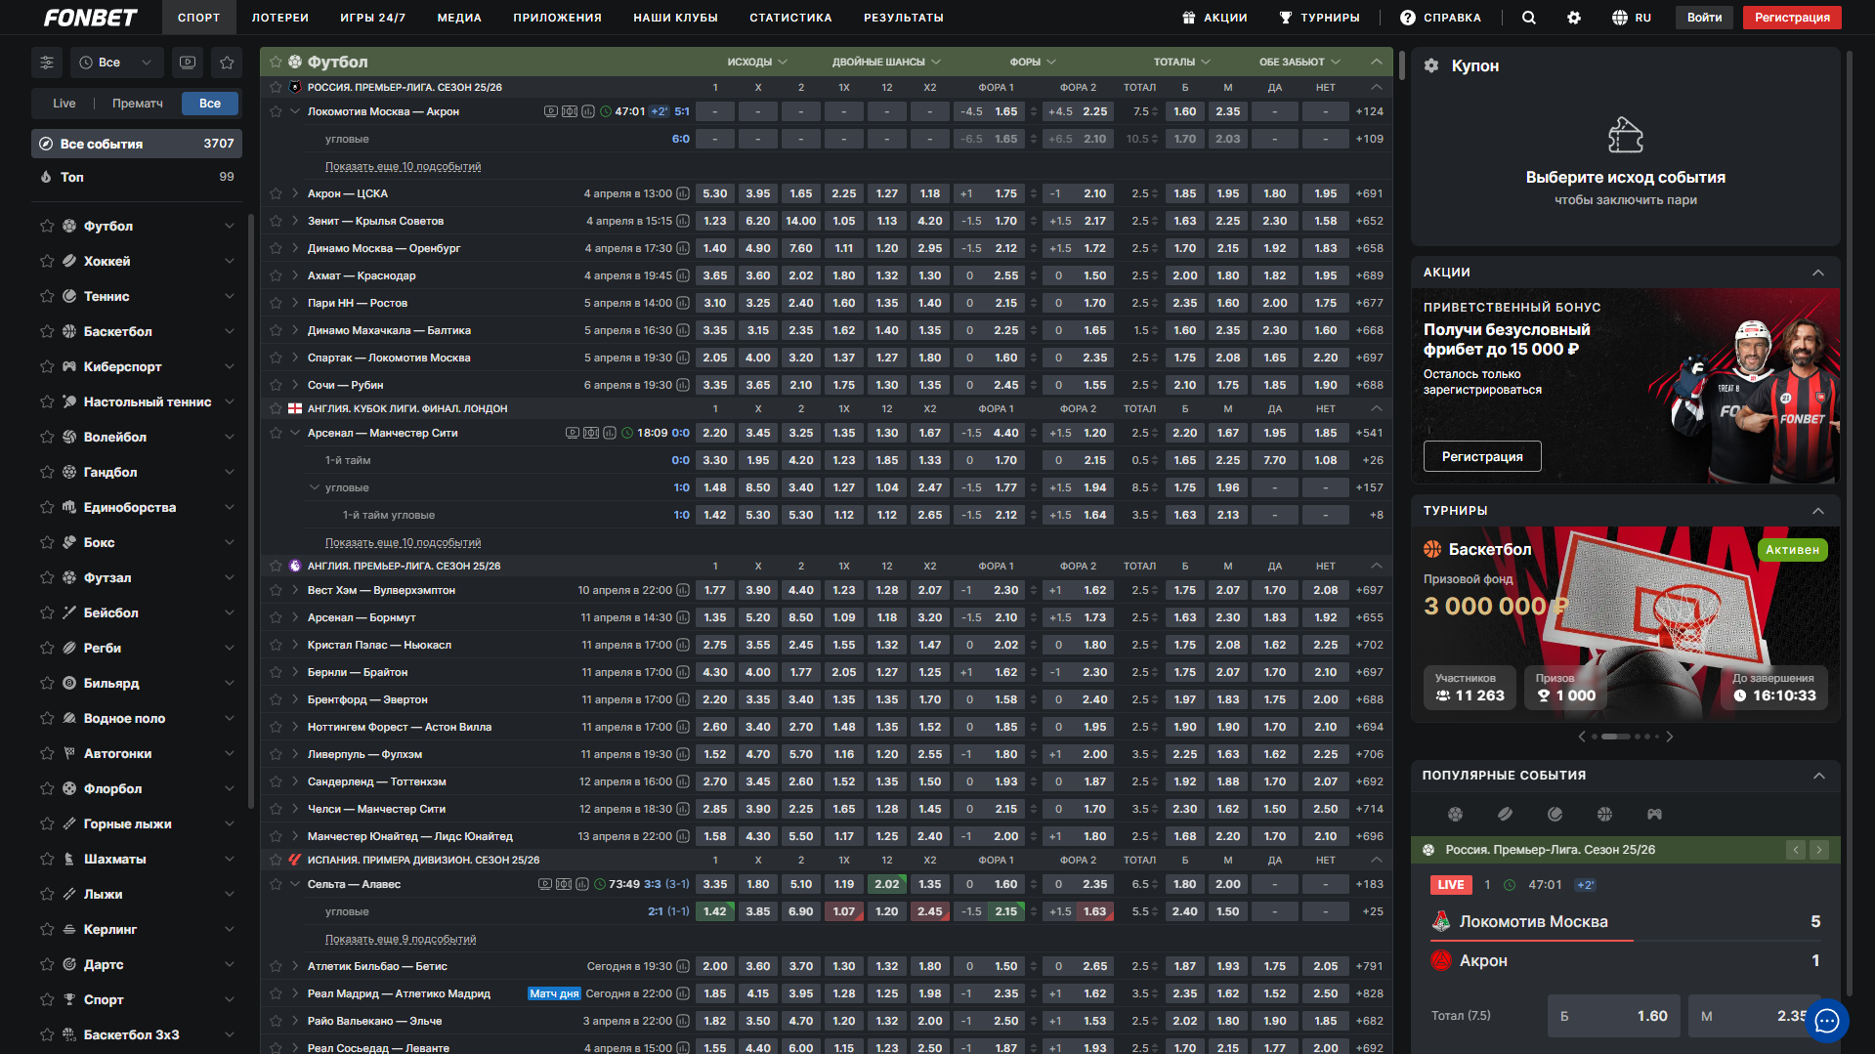The width and height of the screenshot is (1875, 1054).
Task: Open Исходы column dropdown
Action: click(x=757, y=62)
